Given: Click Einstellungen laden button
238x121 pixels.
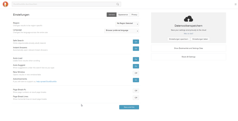Looking at the screenshot, I should pyautogui.click(x=200, y=39).
